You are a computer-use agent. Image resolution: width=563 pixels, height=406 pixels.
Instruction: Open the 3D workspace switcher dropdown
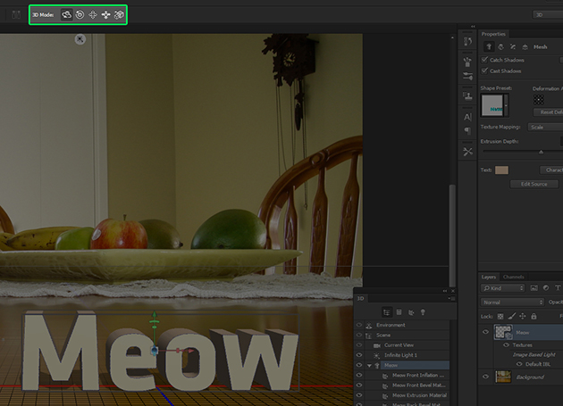[x=548, y=14]
